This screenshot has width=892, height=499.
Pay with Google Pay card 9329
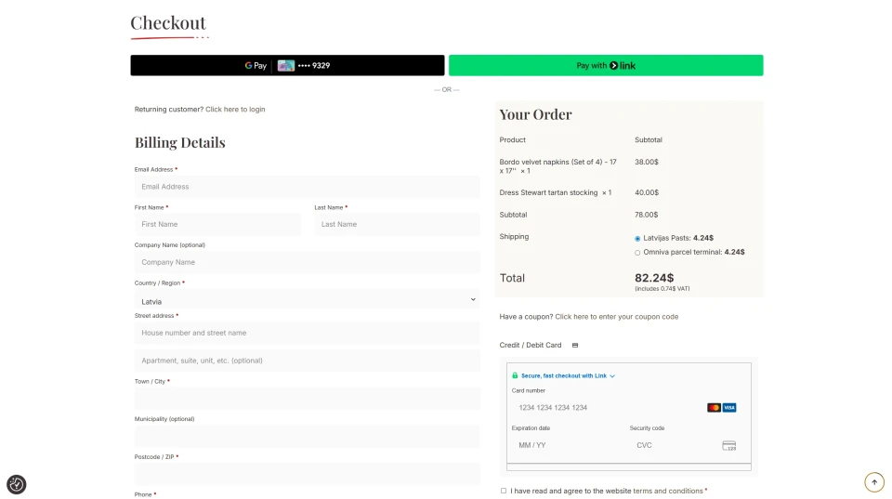coord(287,65)
